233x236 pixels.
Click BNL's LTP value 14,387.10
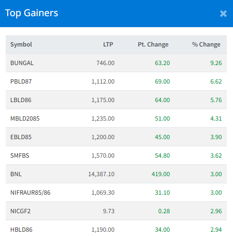click(101, 174)
